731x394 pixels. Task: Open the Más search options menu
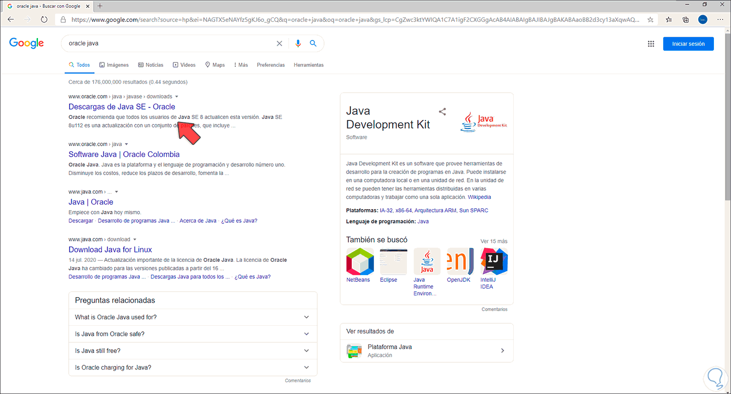(x=241, y=65)
